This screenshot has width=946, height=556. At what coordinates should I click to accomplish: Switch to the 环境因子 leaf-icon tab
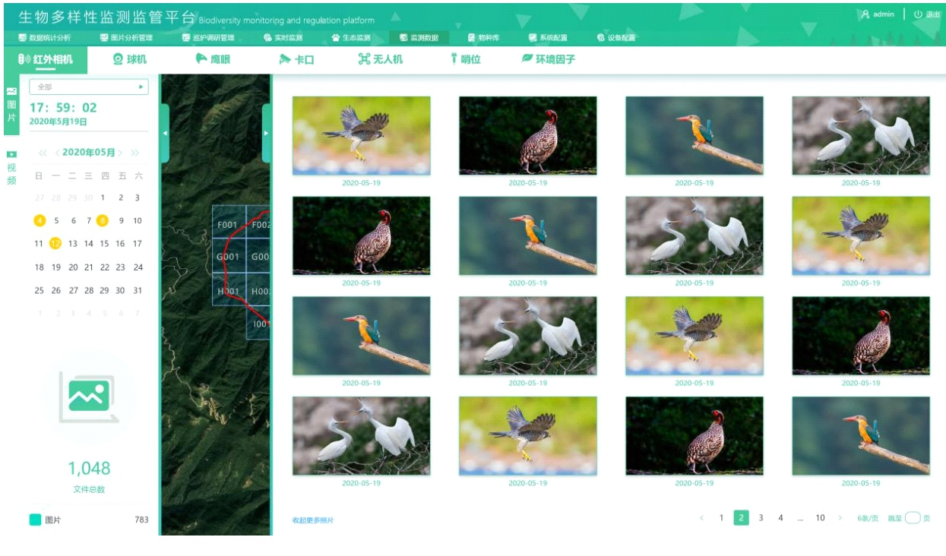click(x=548, y=59)
